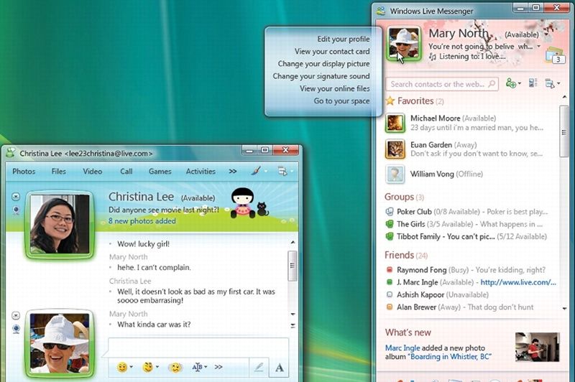Click the chat window show menu icon

coord(282,171)
